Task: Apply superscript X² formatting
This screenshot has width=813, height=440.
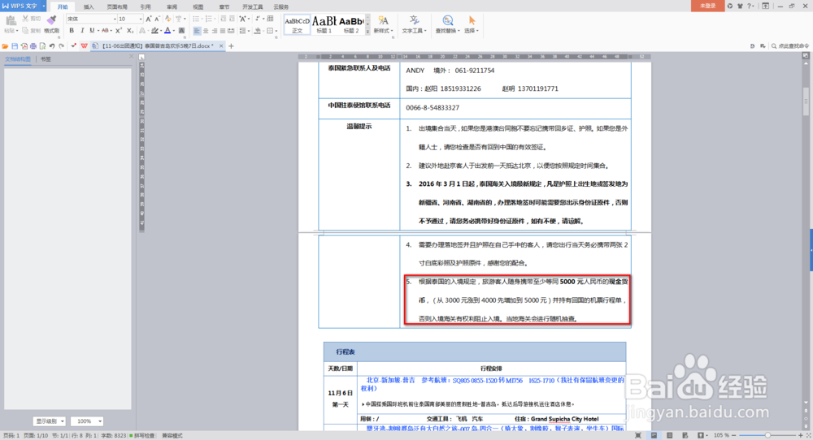Action: (119, 31)
